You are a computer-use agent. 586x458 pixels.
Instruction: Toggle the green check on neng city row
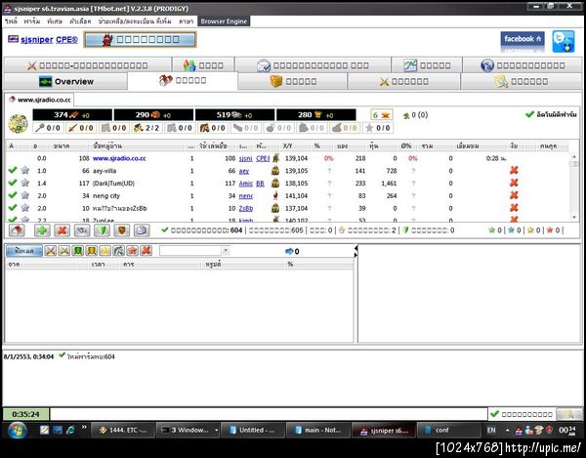point(13,195)
